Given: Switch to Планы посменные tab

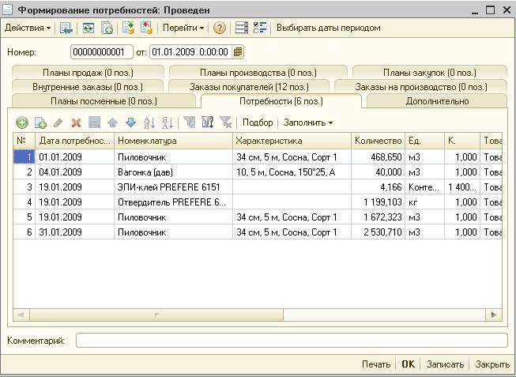Looking at the screenshot, I should pyautogui.click(x=104, y=101).
